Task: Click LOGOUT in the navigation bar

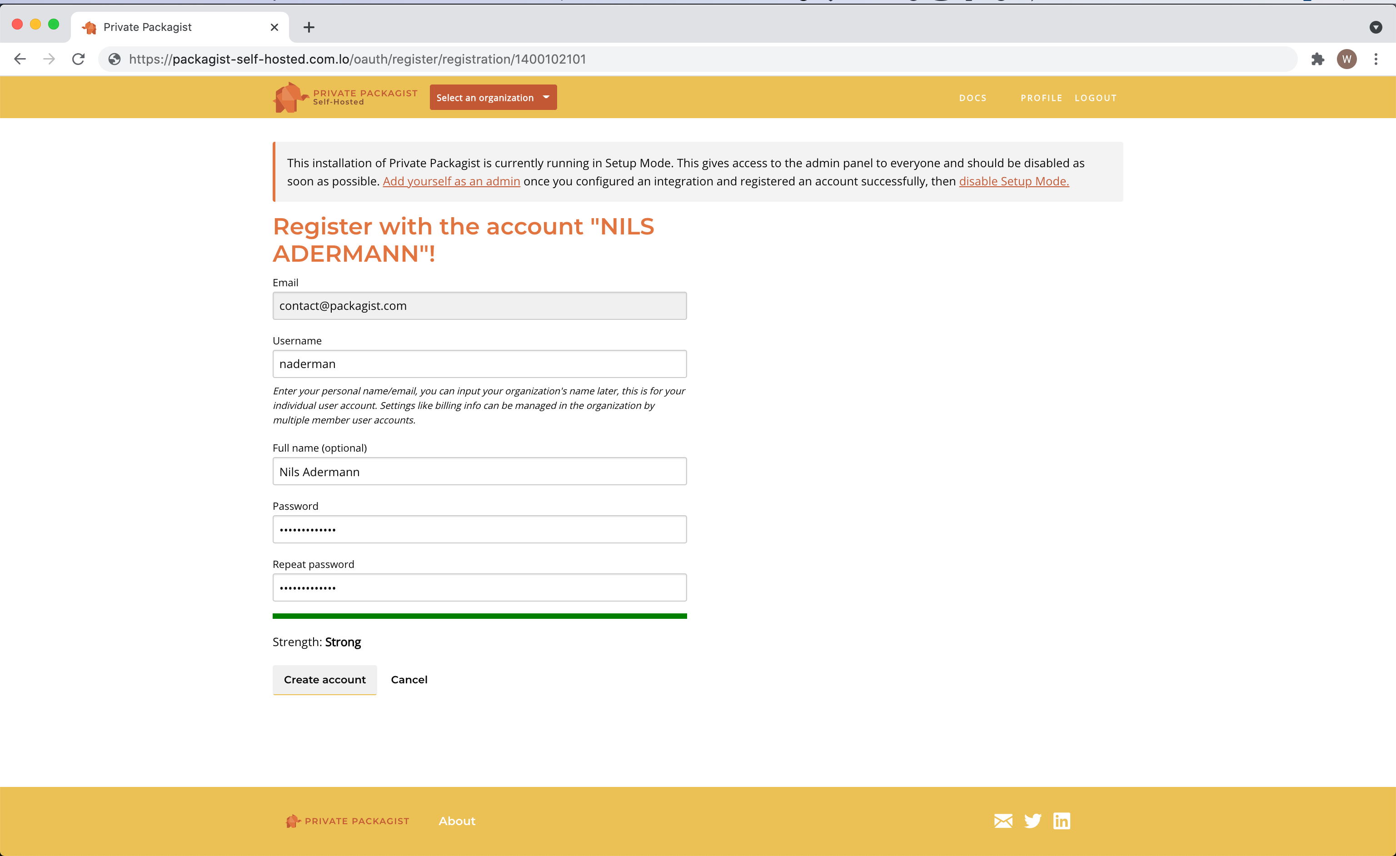Action: (x=1095, y=97)
